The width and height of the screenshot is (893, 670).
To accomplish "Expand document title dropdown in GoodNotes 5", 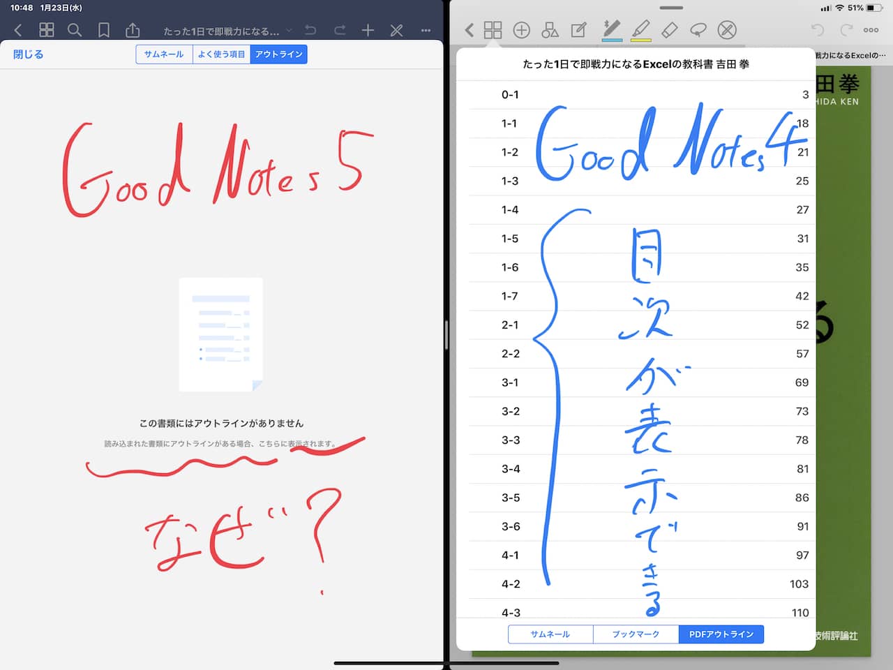I will 289,31.
